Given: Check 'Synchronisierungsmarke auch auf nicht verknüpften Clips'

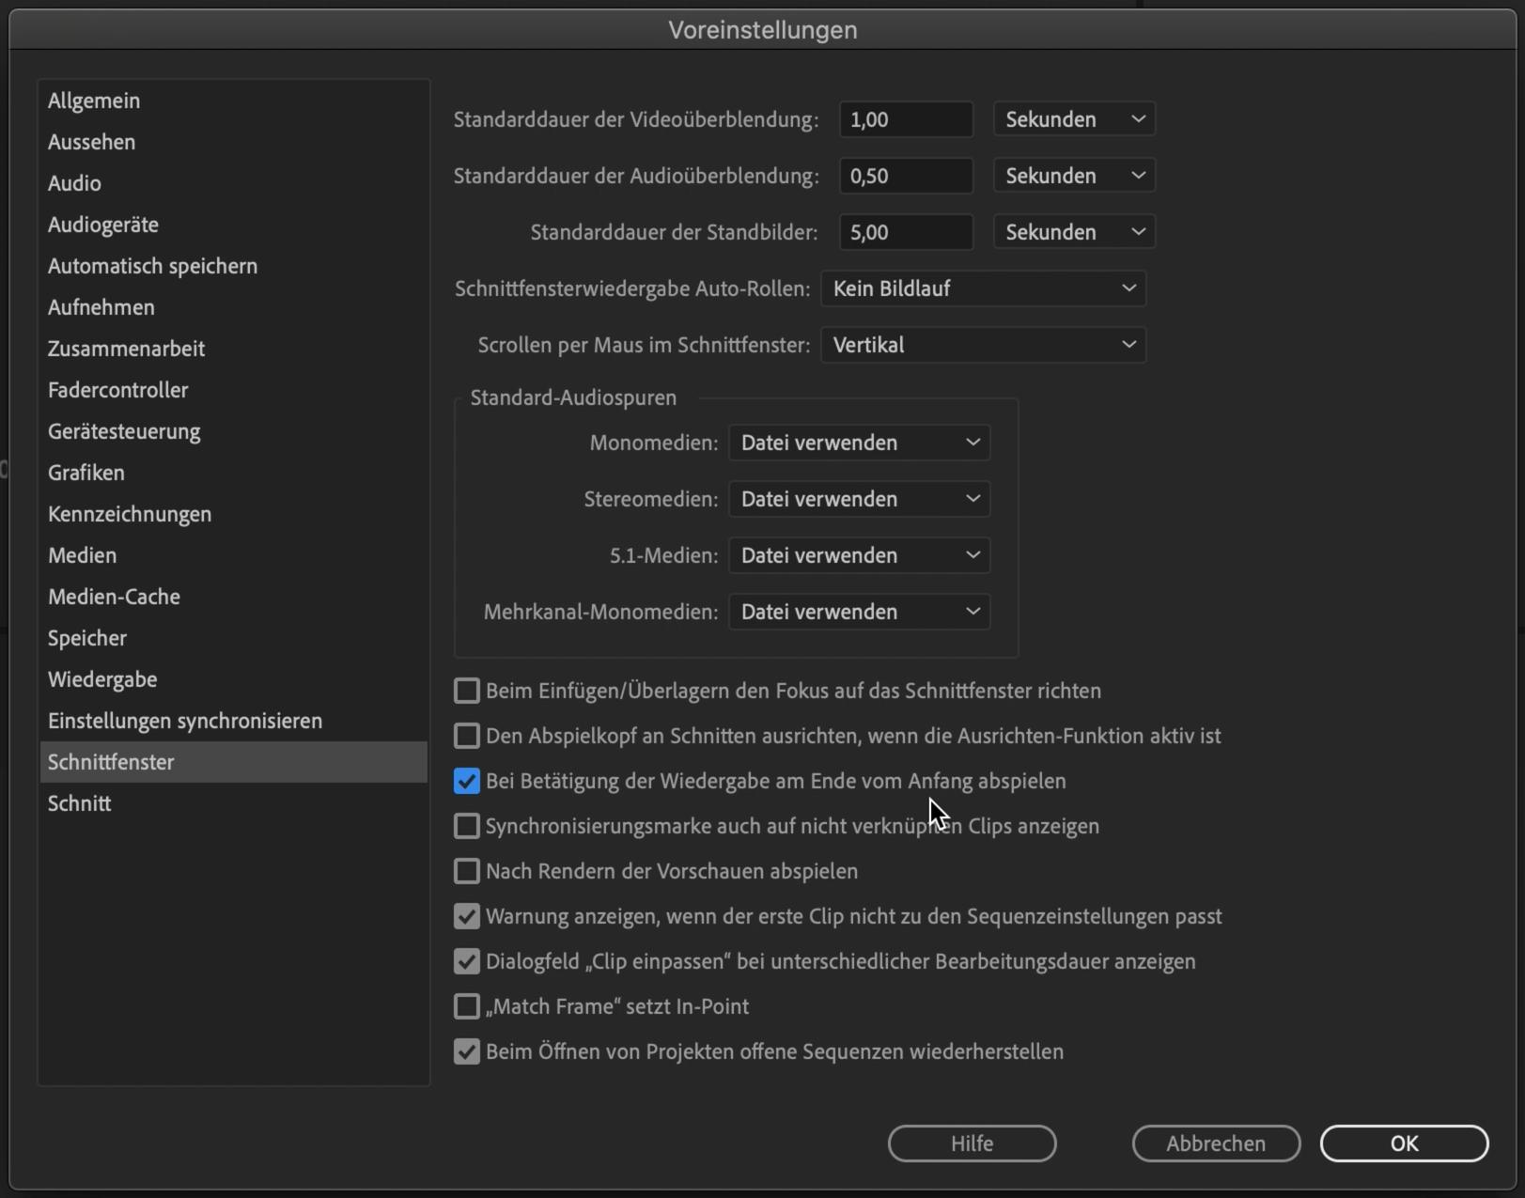Looking at the screenshot, I should 467,826.
